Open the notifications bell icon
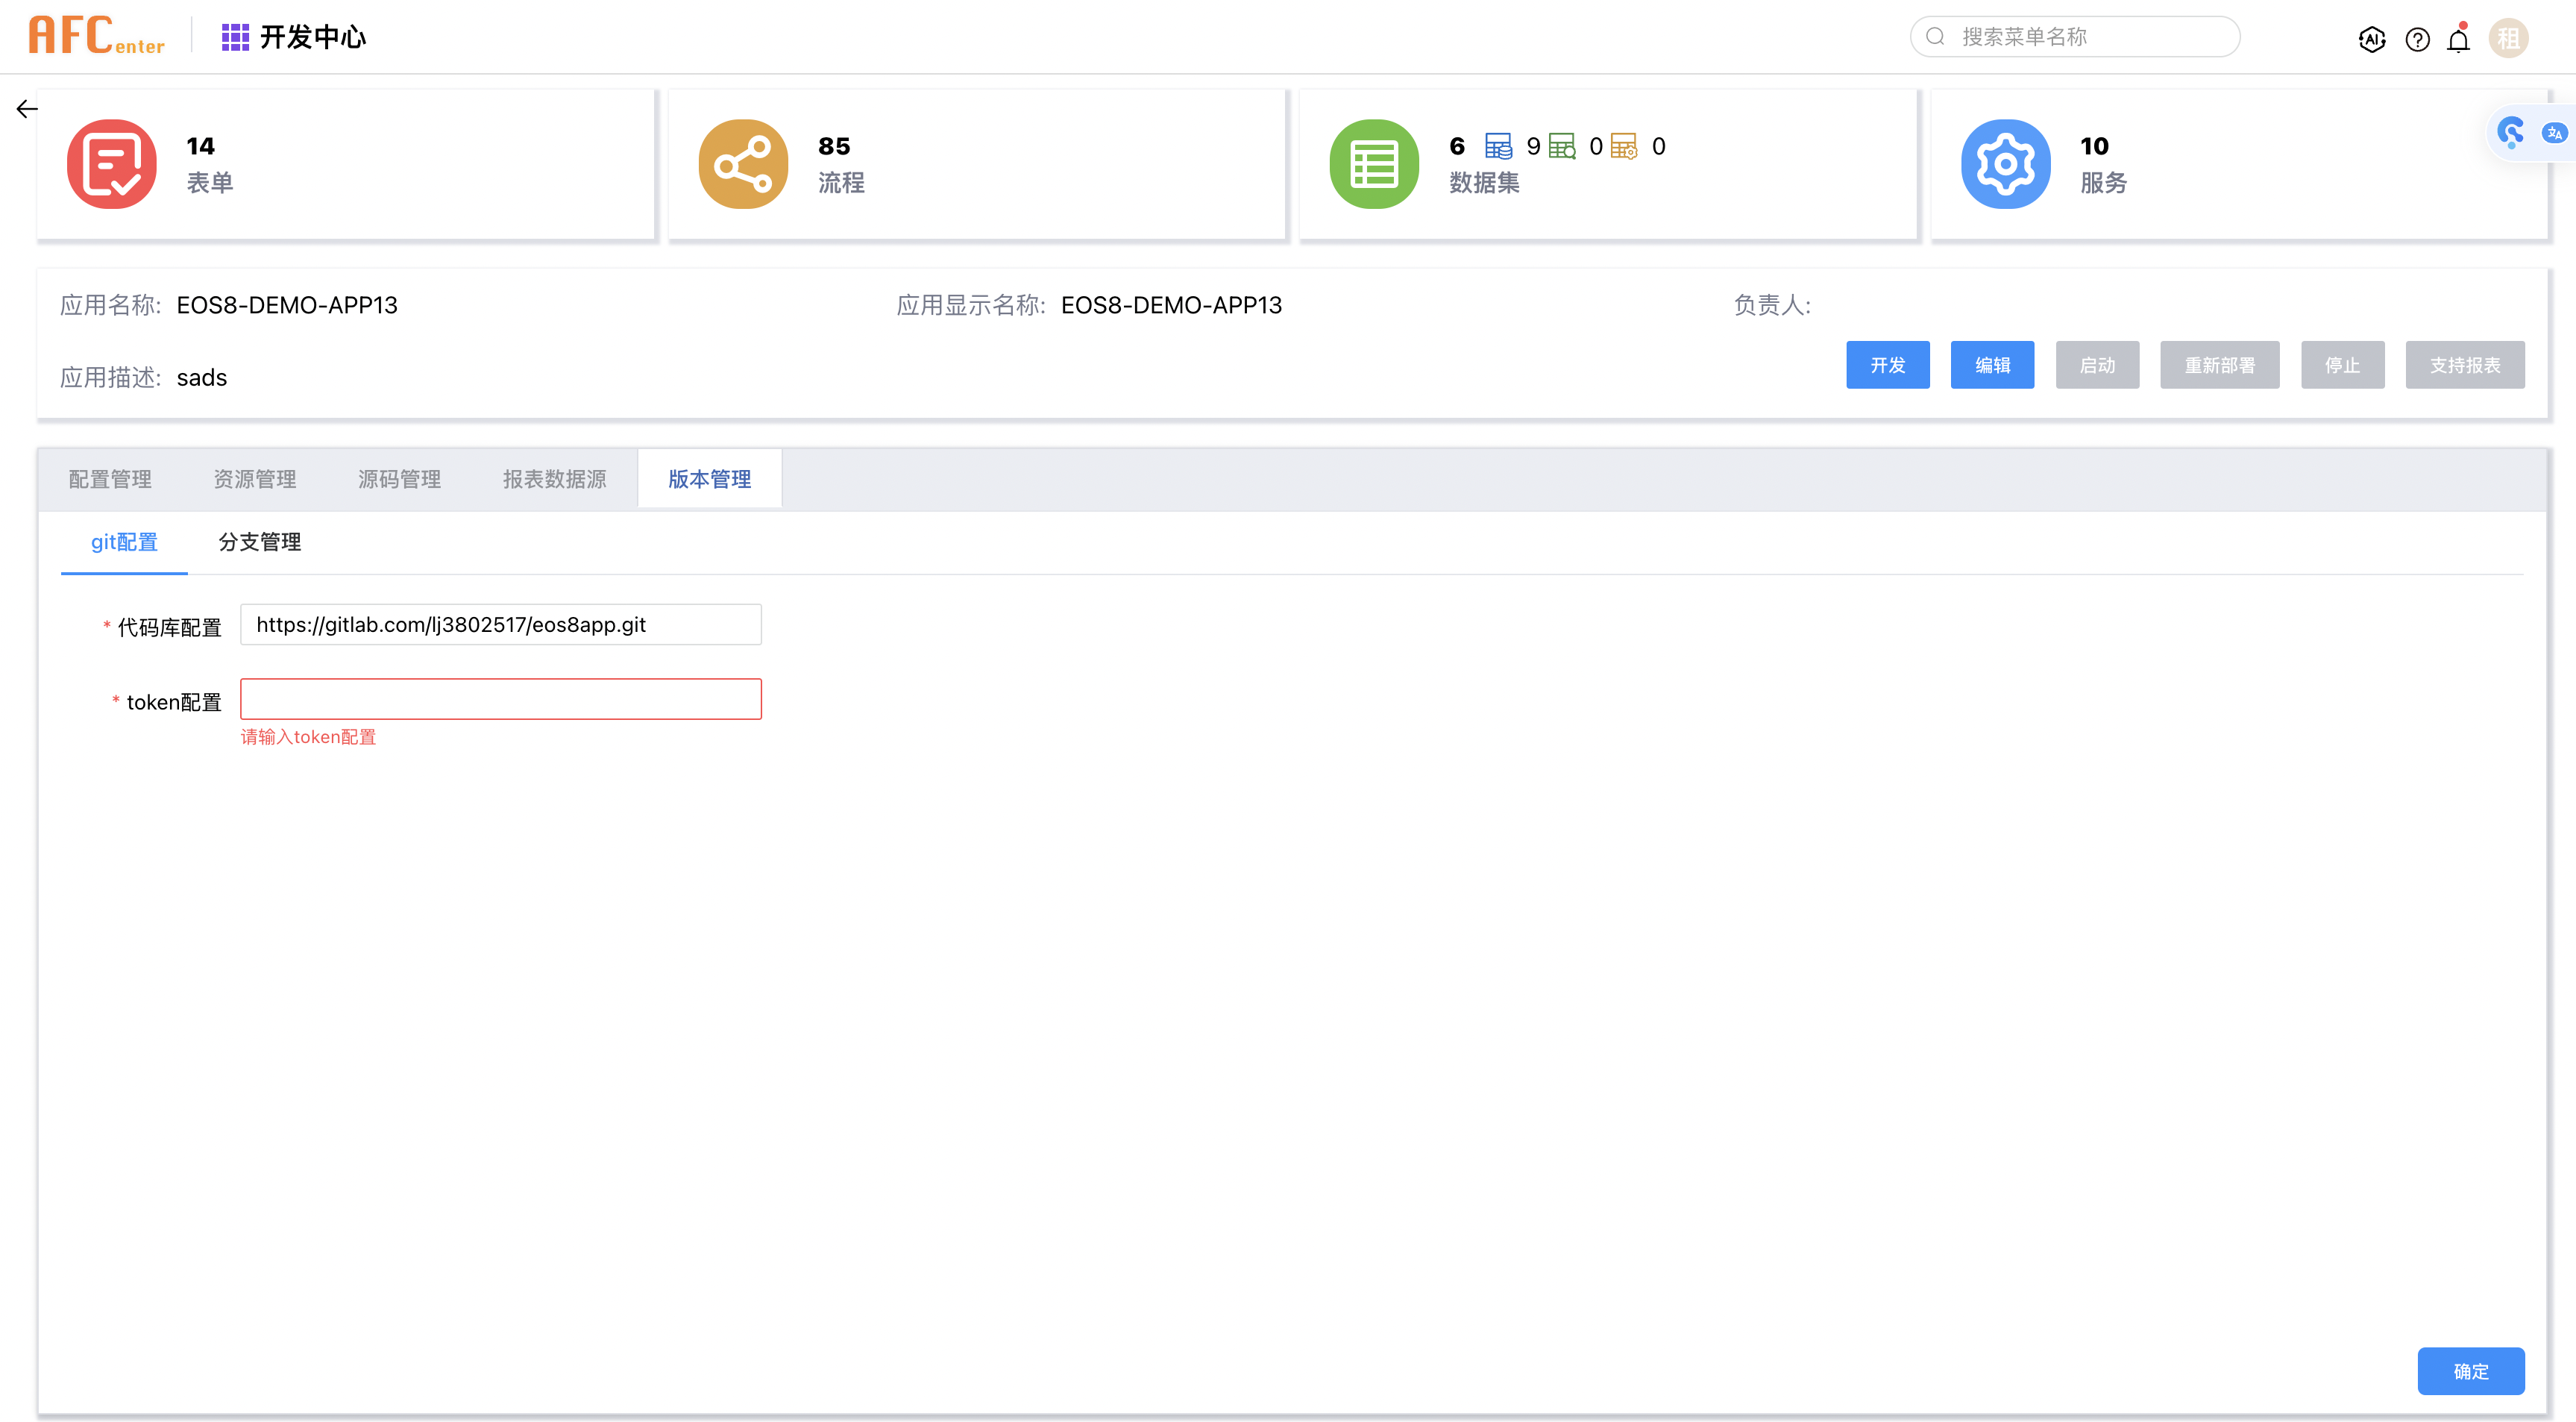The width and height of the screenshot is (2576, 1422). point(2458,39)
